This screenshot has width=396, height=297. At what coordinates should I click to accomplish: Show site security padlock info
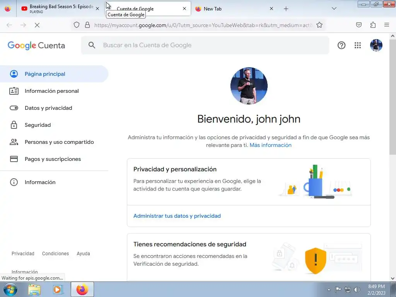[x=87, y=25]
